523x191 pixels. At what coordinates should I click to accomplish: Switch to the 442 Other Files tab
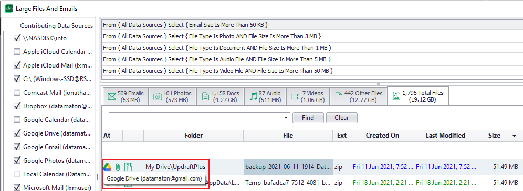pos(359,97)
